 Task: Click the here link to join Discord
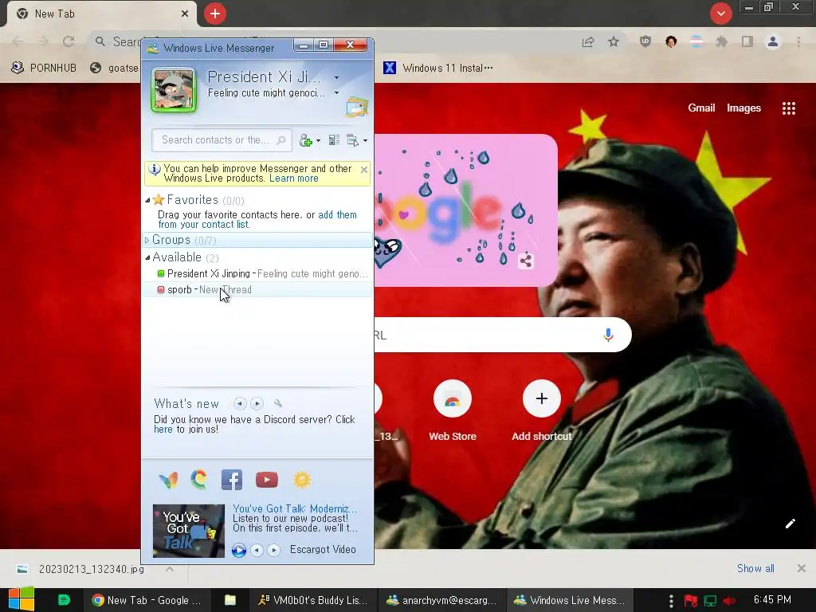click(163, 430)
